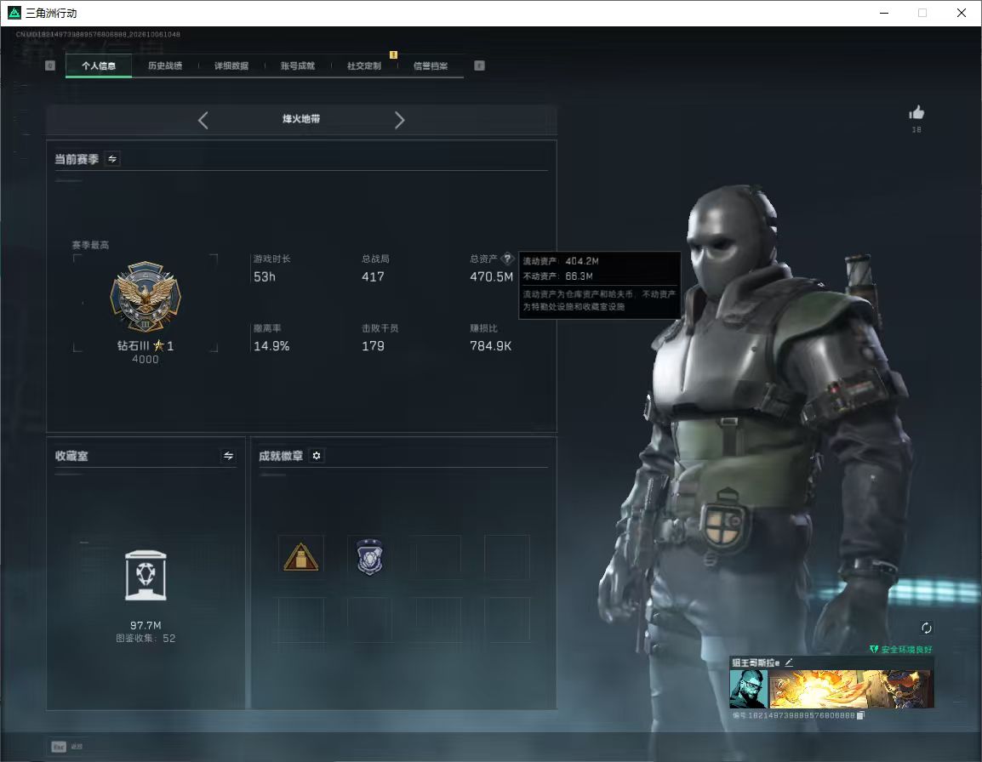Click the next-tab key icon right of 信誉档案
This screenshot has width=982, height=762.
point(479,65)
